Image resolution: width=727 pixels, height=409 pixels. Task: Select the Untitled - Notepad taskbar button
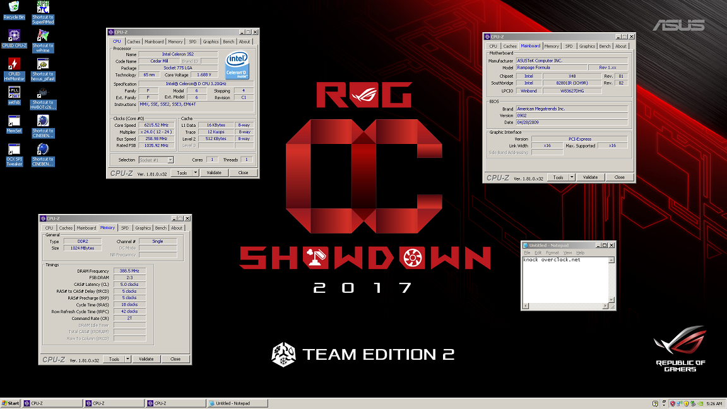pyautogui.click(x=237, y=403)
